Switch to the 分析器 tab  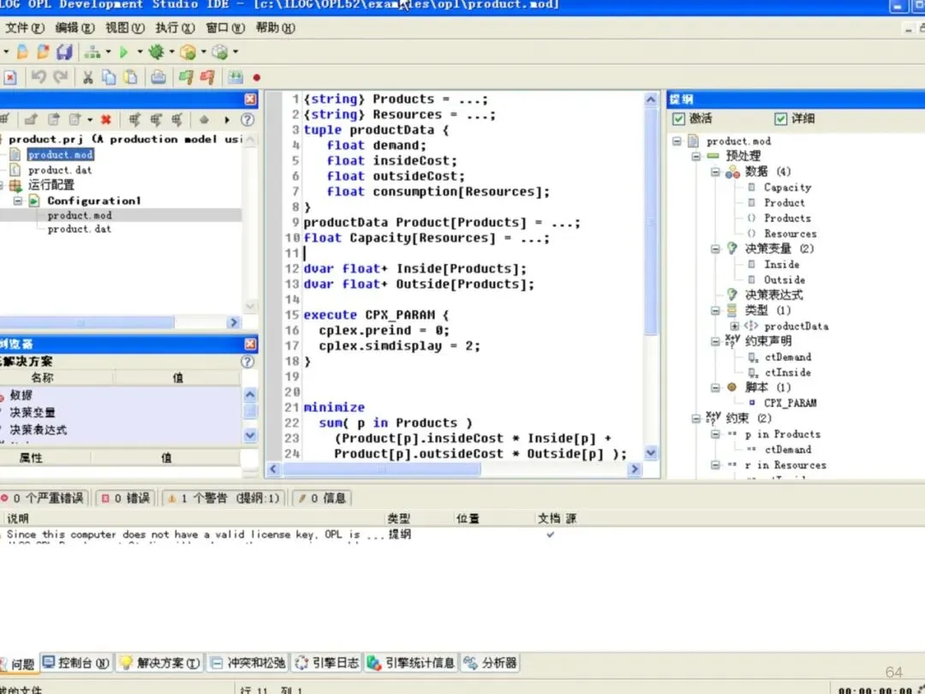(490, 662)
